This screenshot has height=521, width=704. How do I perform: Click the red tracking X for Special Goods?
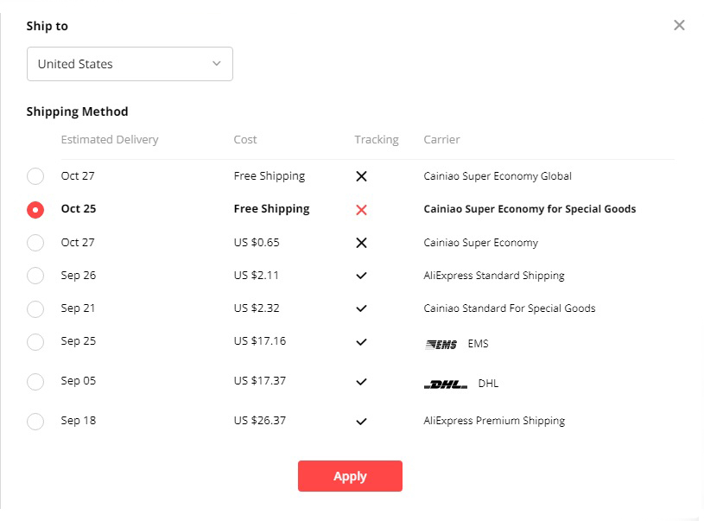pos(361,210)
